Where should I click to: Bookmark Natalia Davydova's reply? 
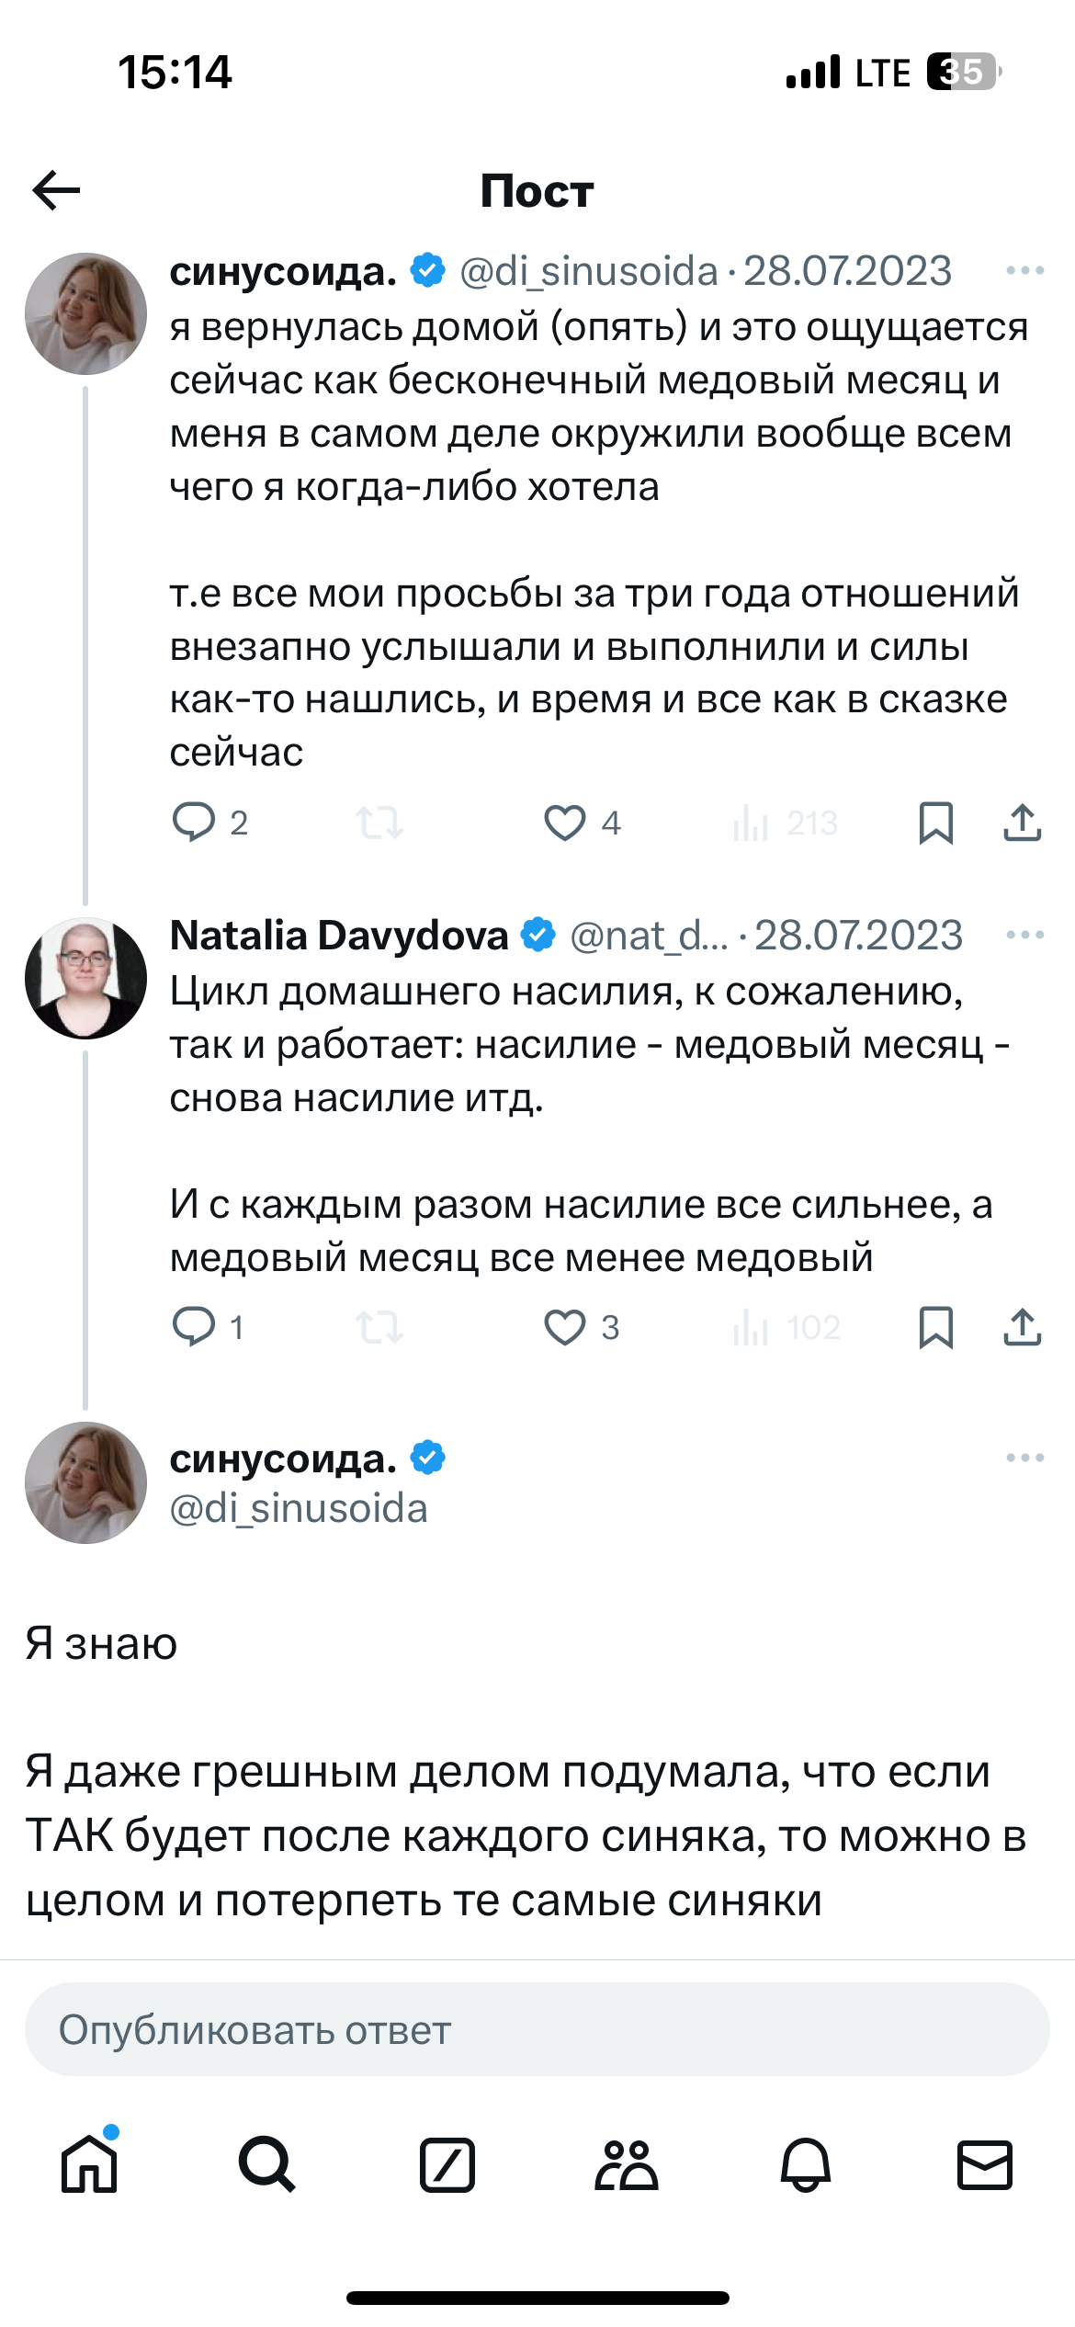click(935, 1327)
